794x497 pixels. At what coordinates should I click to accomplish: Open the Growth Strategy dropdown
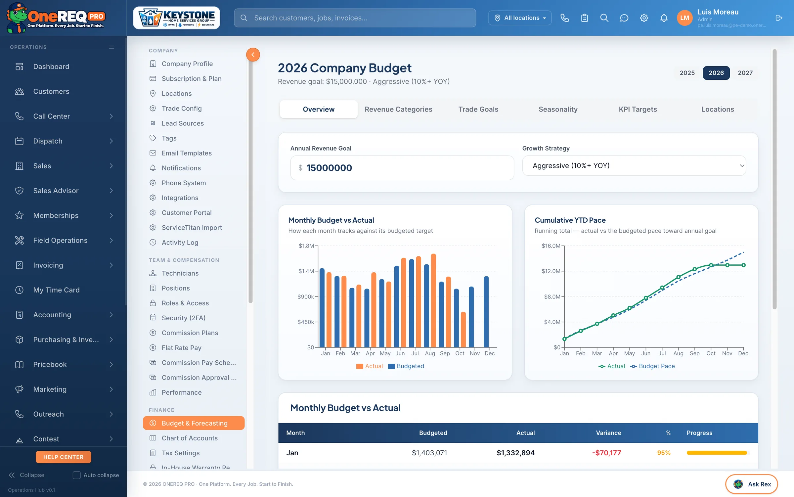[634, 165]
